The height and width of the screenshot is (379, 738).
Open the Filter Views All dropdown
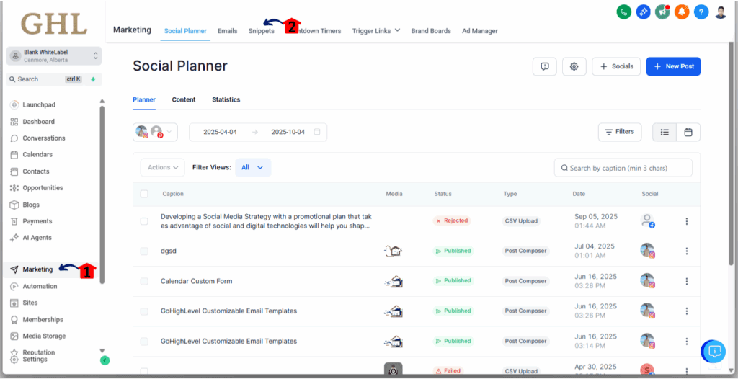coord(253,168)
